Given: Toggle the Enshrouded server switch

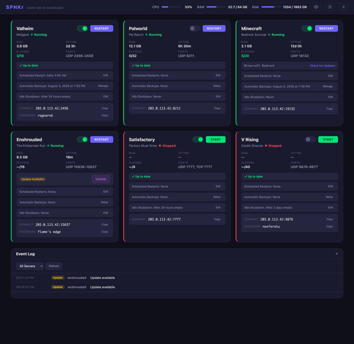Looking at the screenshot, I should [x=82, y=140].
